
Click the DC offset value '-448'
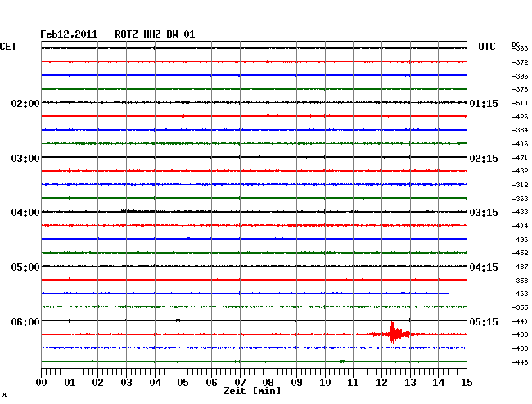click(x=520, y=362)
